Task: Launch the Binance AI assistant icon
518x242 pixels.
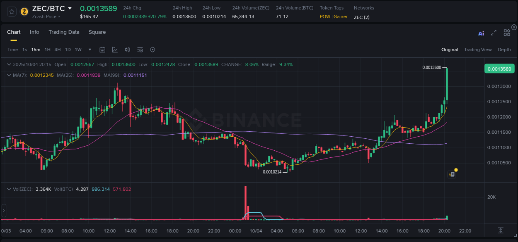Action: [x=481, y=33]
